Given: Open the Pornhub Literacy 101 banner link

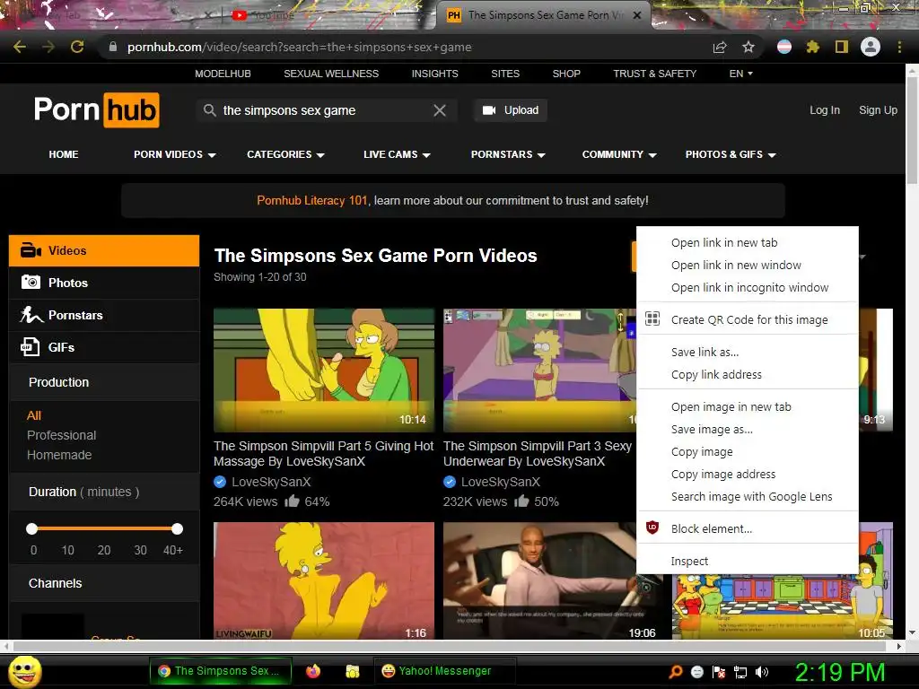Looking at the screenshot, I should point(311,200).
